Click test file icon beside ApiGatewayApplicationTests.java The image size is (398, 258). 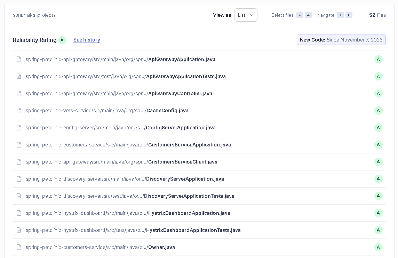pos(19,76)
